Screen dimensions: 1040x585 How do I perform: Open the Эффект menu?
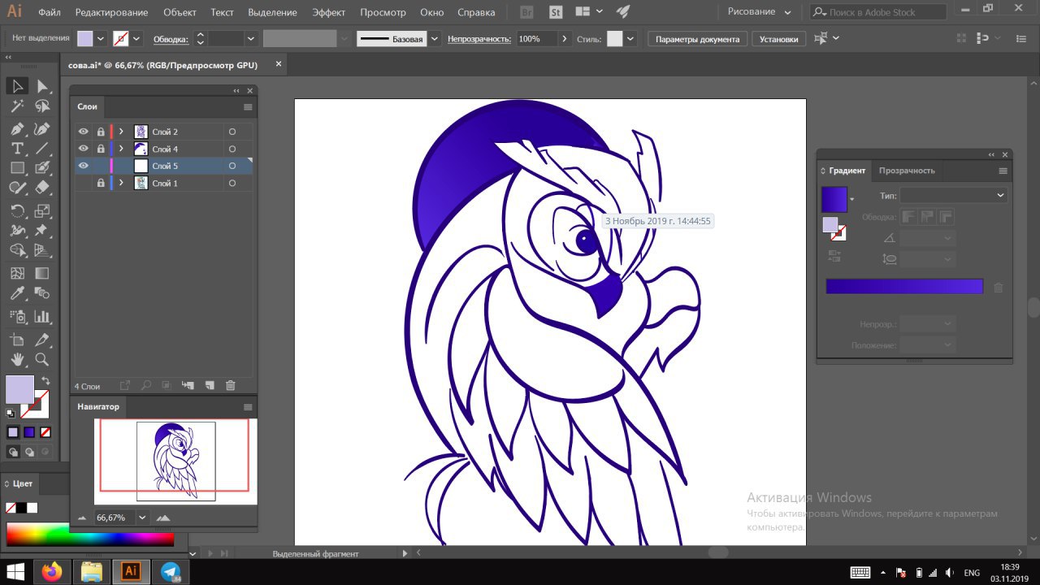pos(328,12)
